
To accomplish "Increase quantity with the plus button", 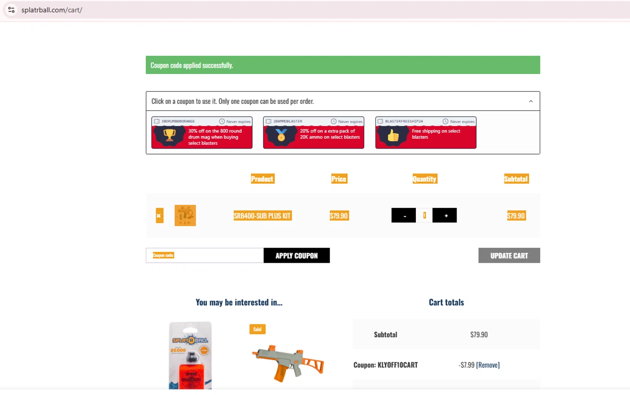I will [x=445, y=215].
